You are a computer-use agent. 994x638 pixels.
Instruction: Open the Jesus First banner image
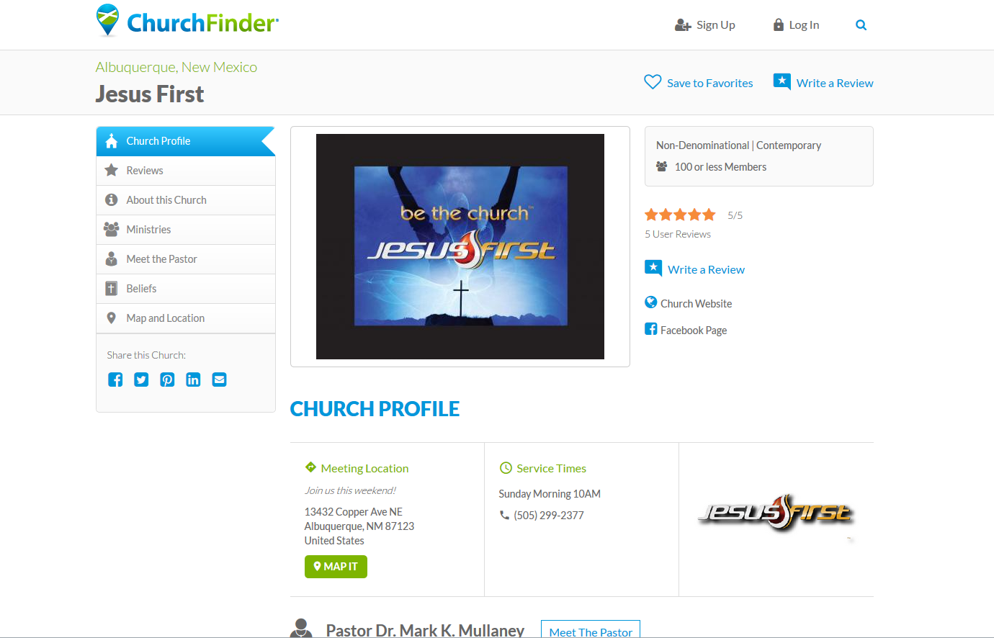[x=460, y=246]
